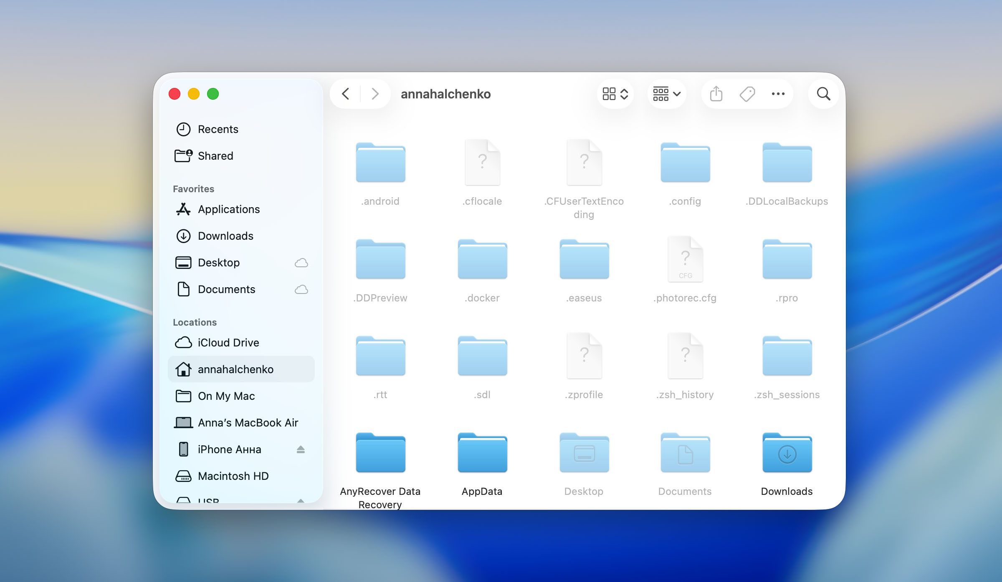1002x582 pixels.
Task: Navigate back with the back arrow
Action: [345, 94]
